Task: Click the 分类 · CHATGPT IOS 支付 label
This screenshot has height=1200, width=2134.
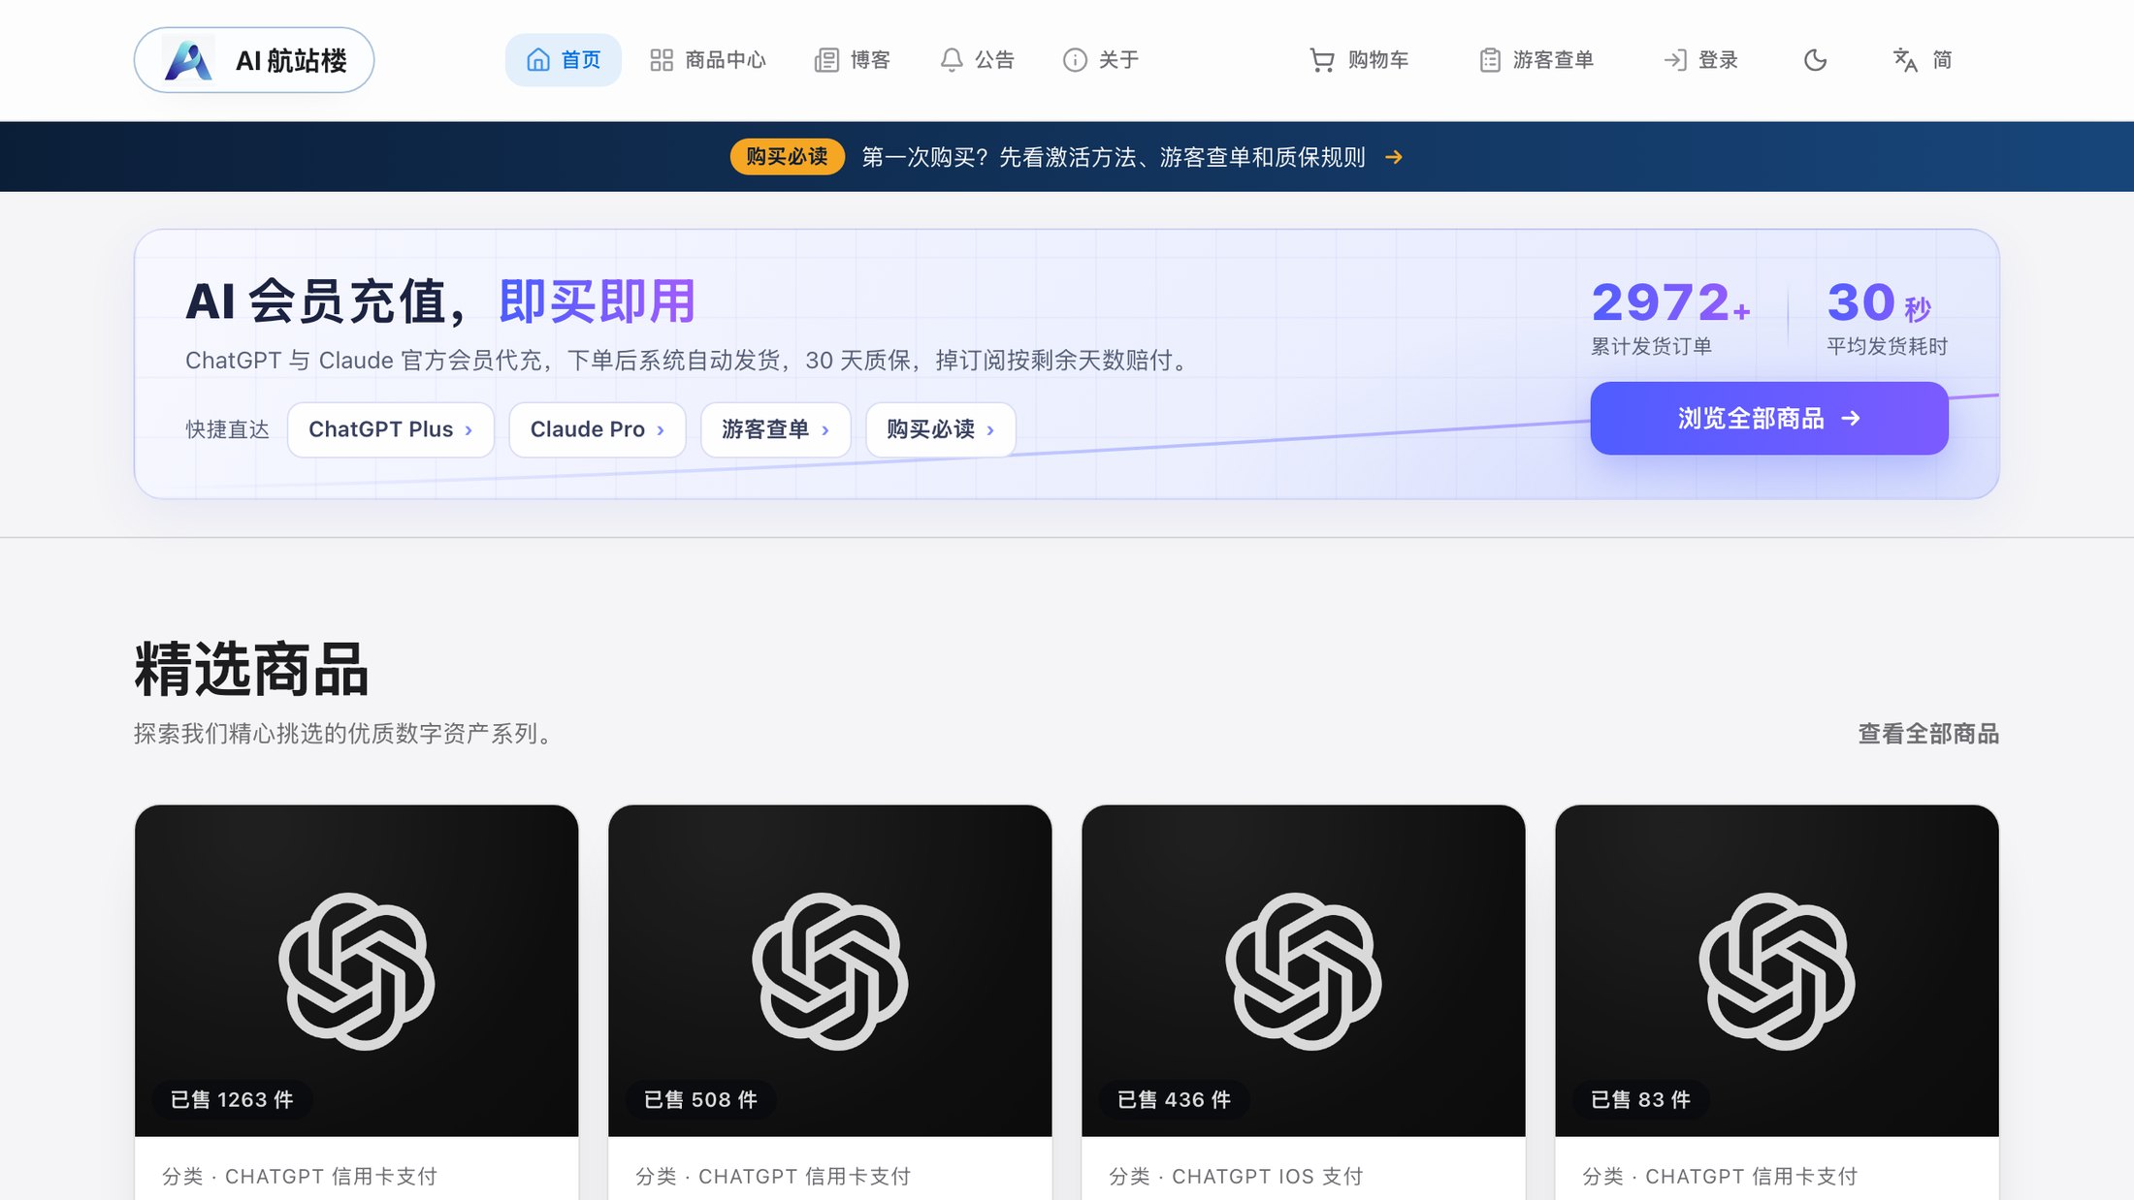Action: coord(1236,1176)
